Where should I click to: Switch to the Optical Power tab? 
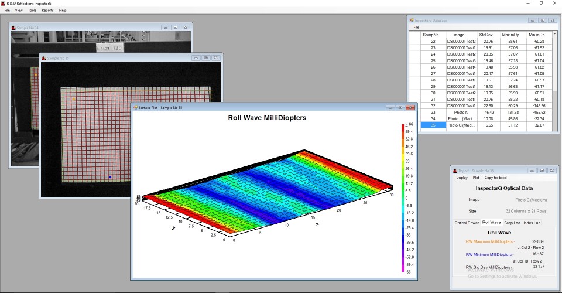pyautogui.click(x=467, y=223)
